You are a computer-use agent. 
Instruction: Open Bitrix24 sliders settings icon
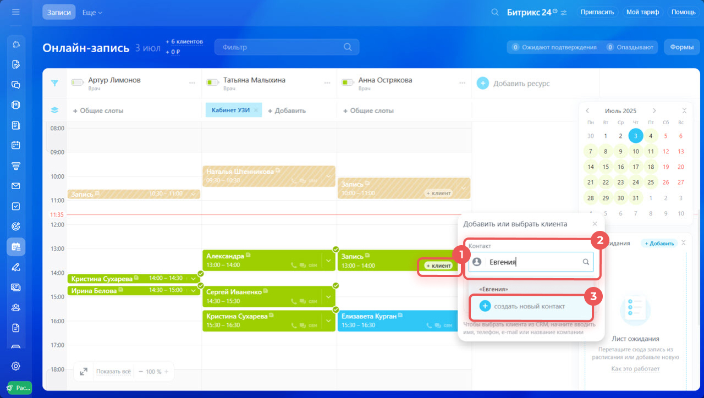[x=563, y=13]
